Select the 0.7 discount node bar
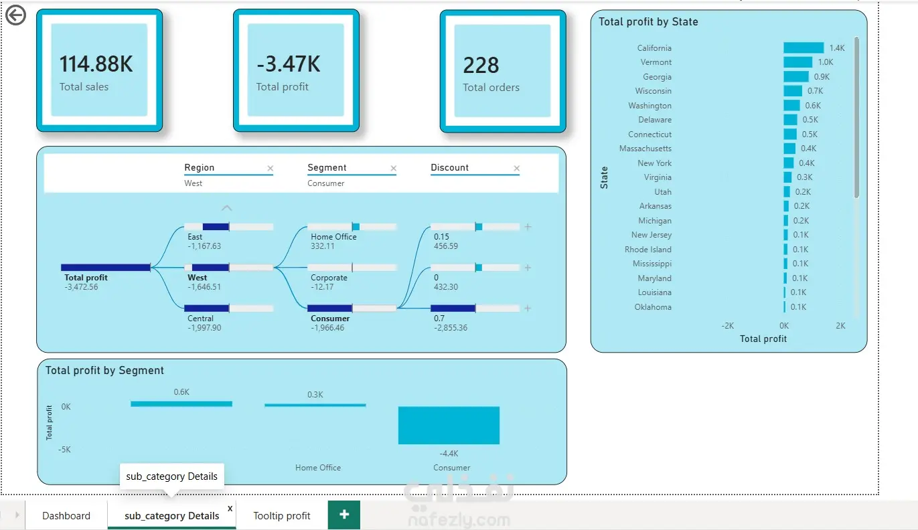The width and height of the screenshot is (918, 530). pos(475,308)
